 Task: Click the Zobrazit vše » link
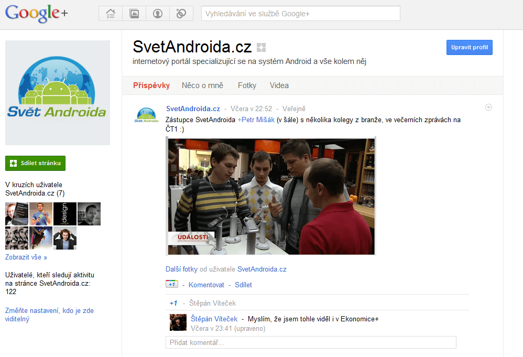tap(26, 257)
